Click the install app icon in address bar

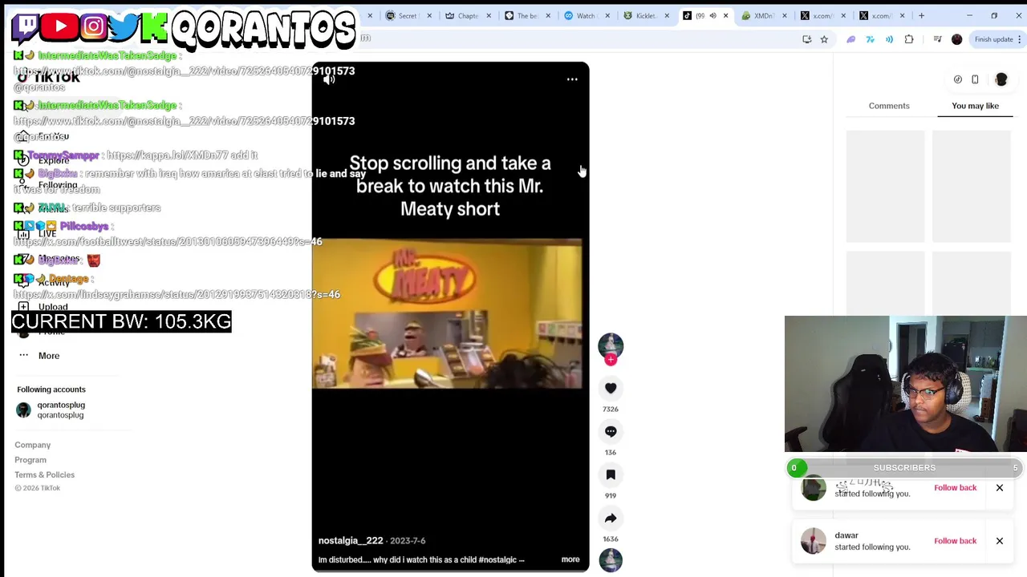(806, 39)
